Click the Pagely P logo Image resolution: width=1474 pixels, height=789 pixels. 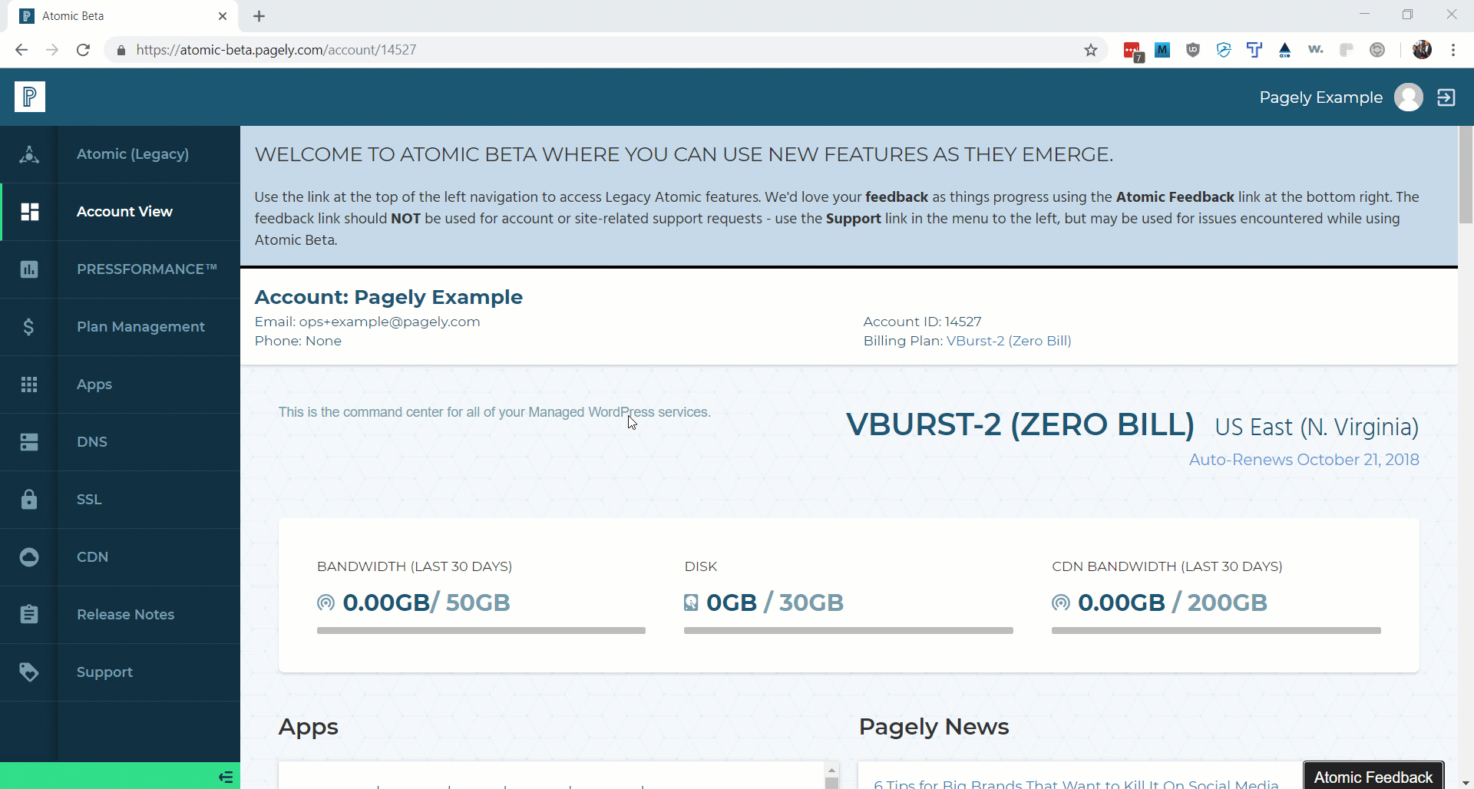point(30,97)
